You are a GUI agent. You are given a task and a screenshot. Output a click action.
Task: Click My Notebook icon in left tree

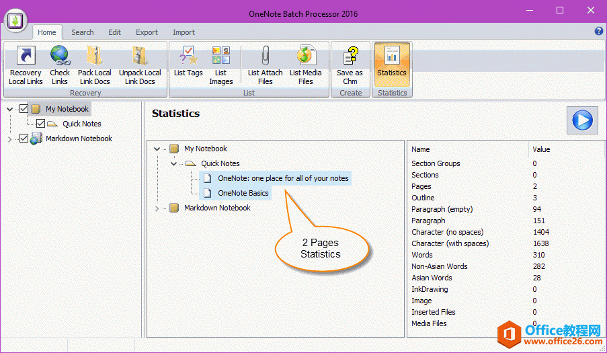pyautogui.click(x=36, y=109)
